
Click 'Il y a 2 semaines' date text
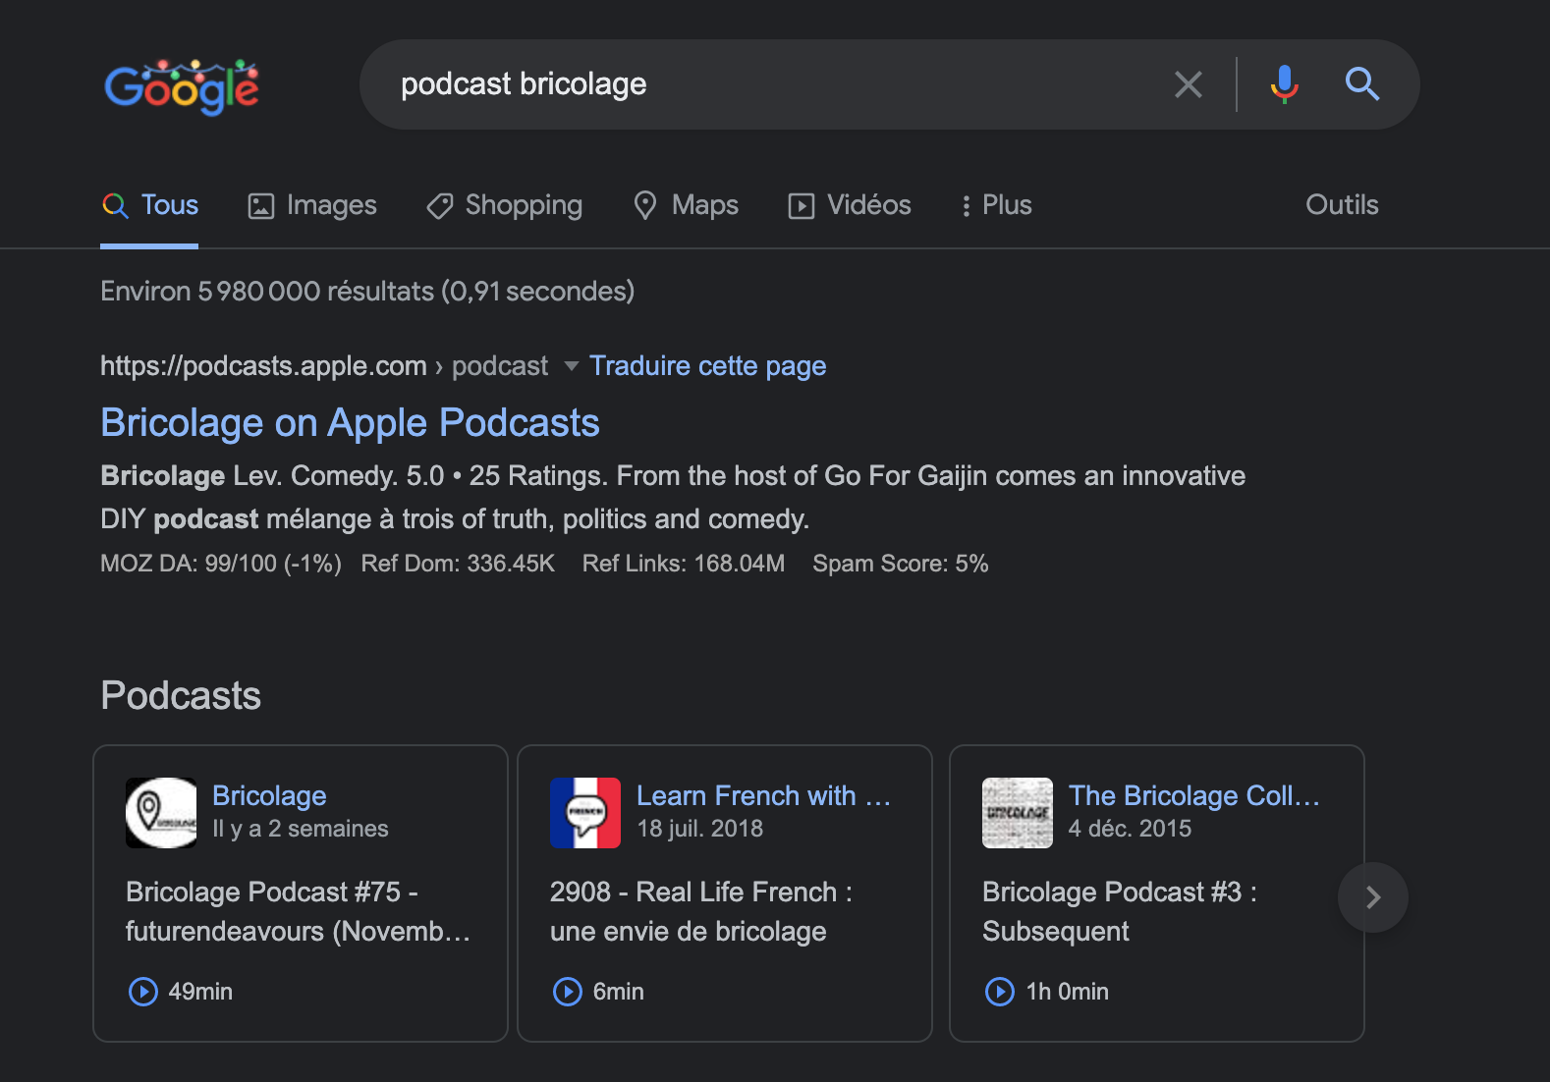(x=301, y=829)
